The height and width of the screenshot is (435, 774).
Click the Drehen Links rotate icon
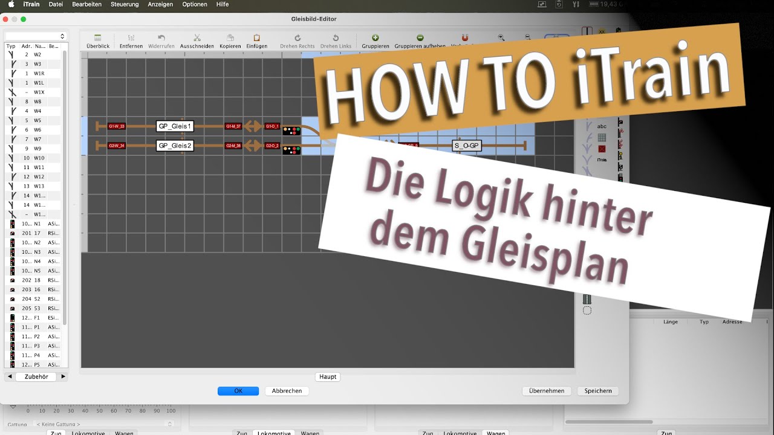tap(336, 37)
